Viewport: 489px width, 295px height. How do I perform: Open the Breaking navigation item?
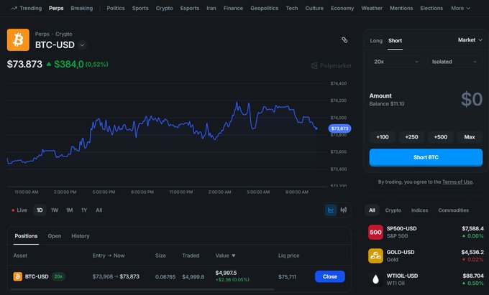82,9
